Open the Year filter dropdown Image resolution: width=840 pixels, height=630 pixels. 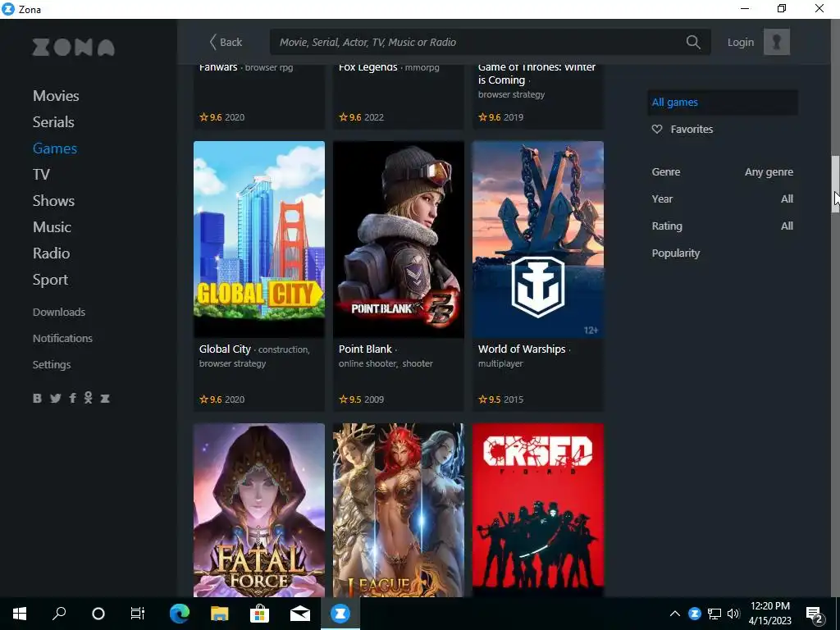pos(722,199)
